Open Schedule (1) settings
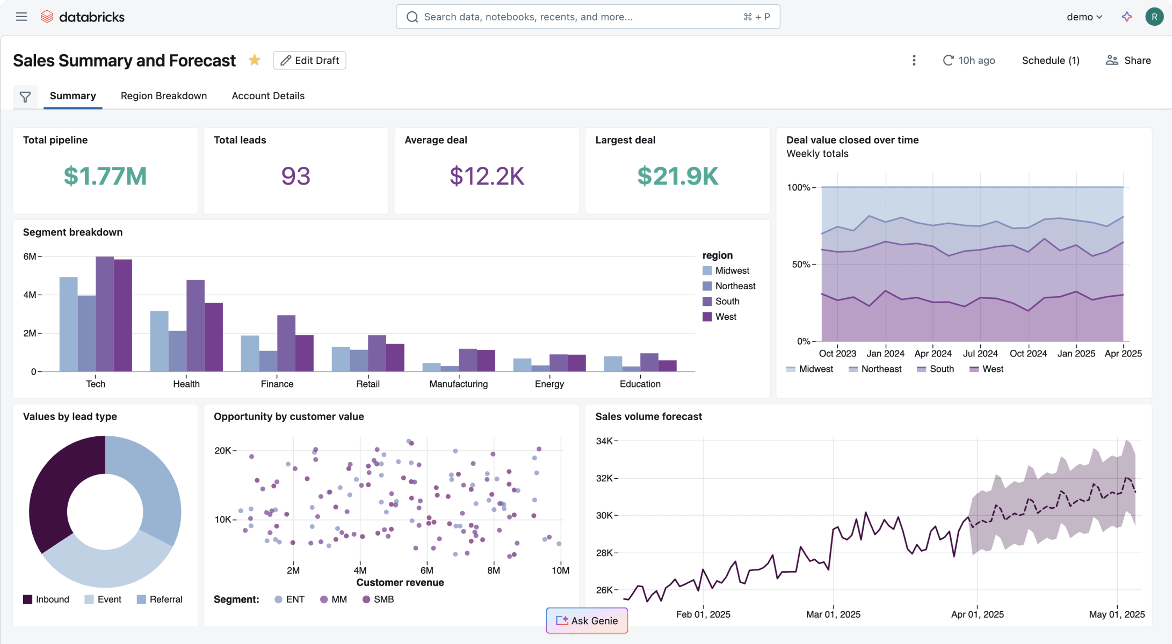Viewport: 1172px width, 644px height. pyautogui.click(x=1050, y=60)
